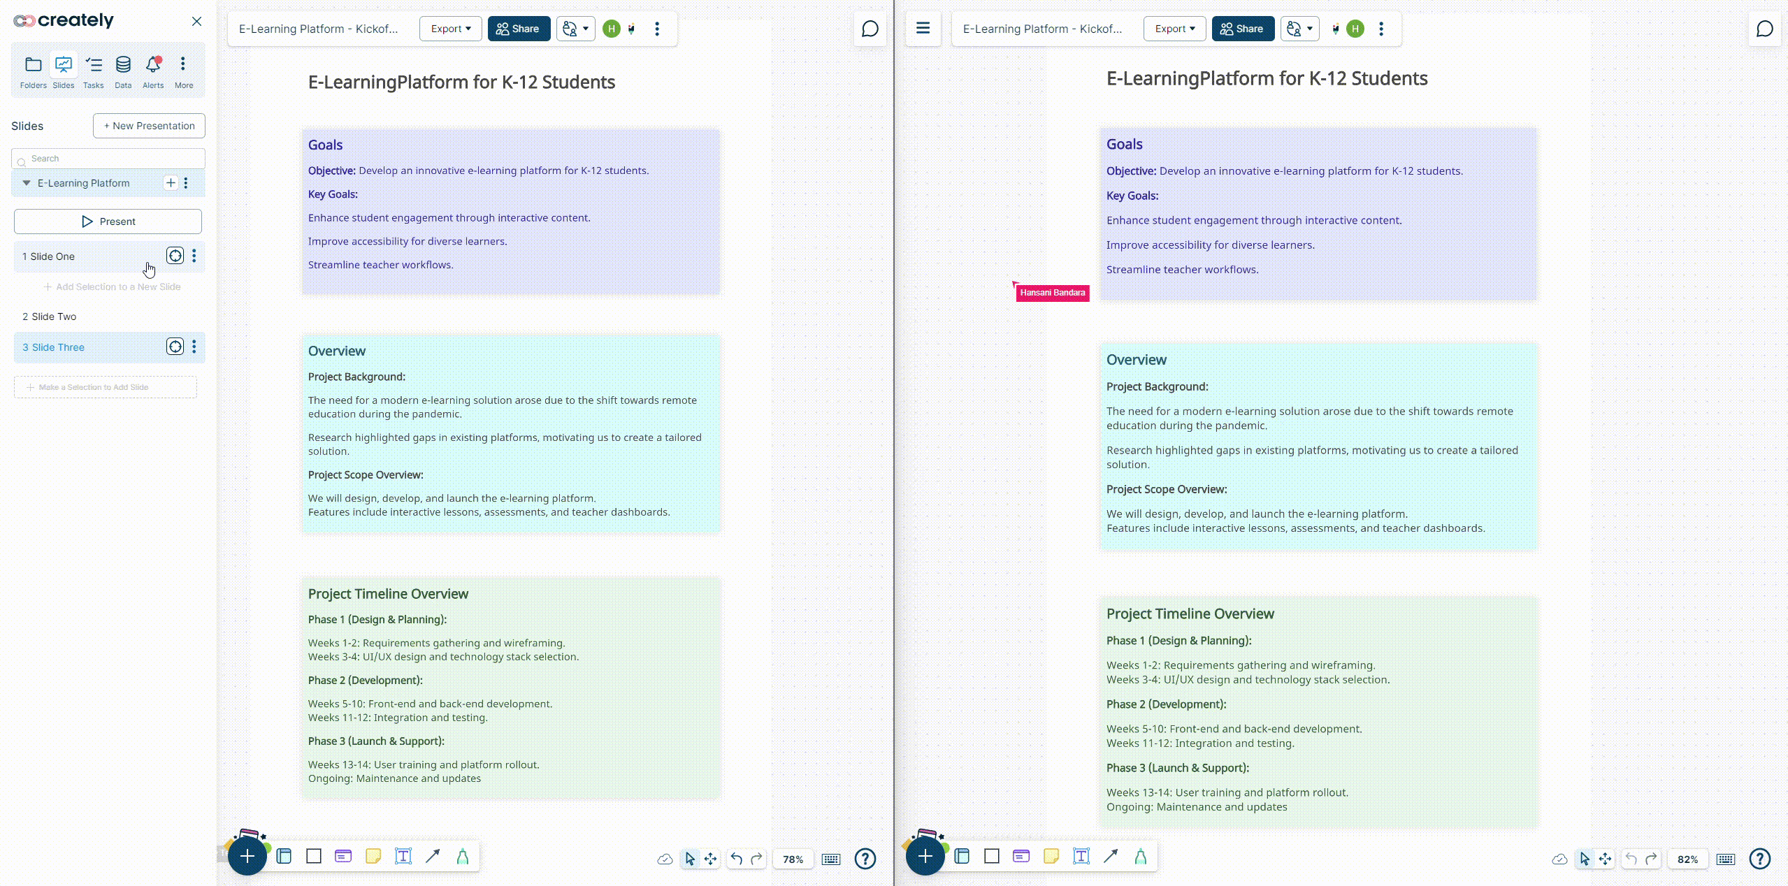Select the Goals card in left window

click(511, 211)
